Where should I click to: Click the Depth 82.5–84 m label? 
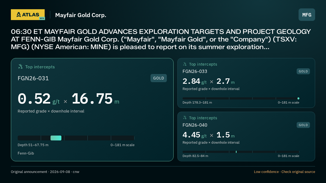tap(195, 156)
